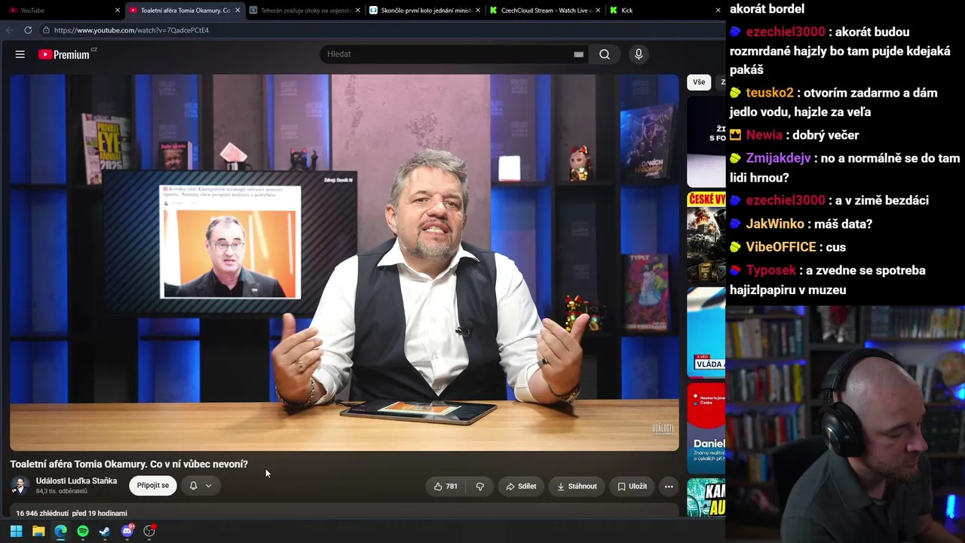Click the search magnifier button
Viewport: 965px width, 543px height.
click(605, 54)
